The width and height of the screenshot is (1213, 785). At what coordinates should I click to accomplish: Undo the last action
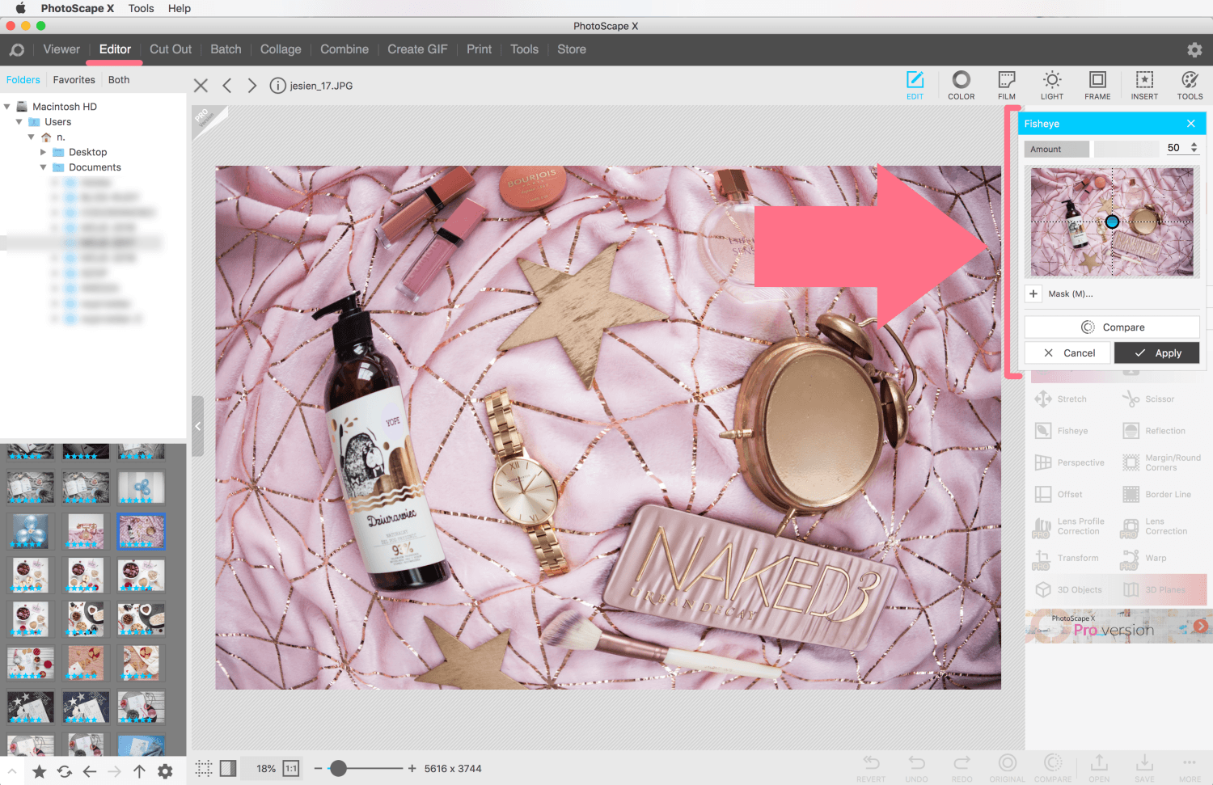[x=916, y=768]
